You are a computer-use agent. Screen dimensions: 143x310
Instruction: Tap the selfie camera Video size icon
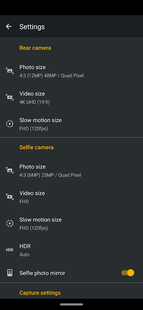pyautogui.click(x=10, y=197)
